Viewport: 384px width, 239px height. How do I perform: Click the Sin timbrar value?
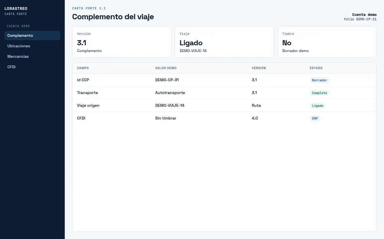coord(166,118)
